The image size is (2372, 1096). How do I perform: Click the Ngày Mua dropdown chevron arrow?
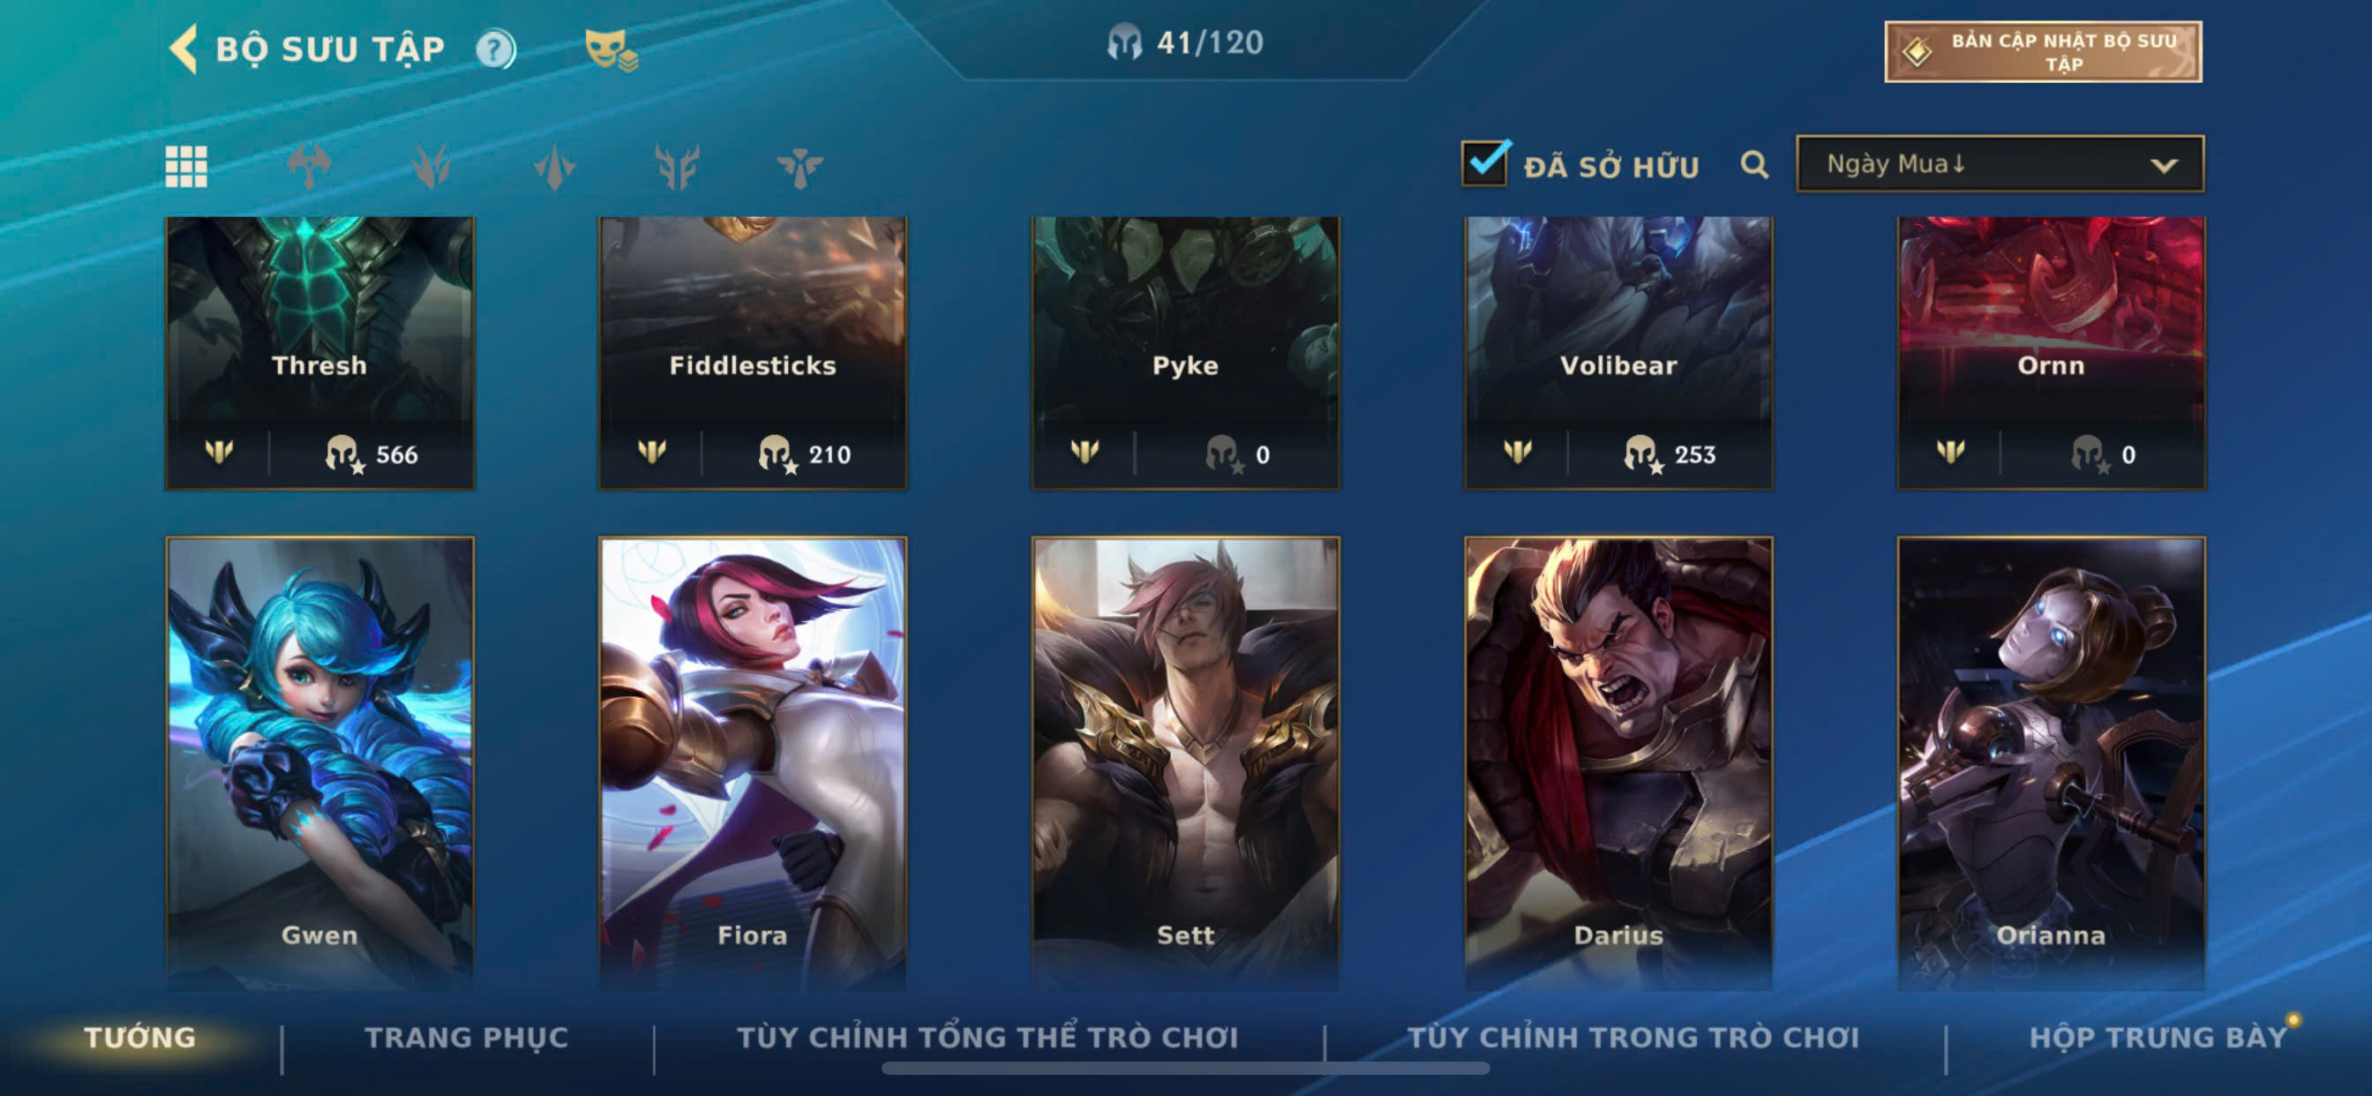(x=2163, y=166)
